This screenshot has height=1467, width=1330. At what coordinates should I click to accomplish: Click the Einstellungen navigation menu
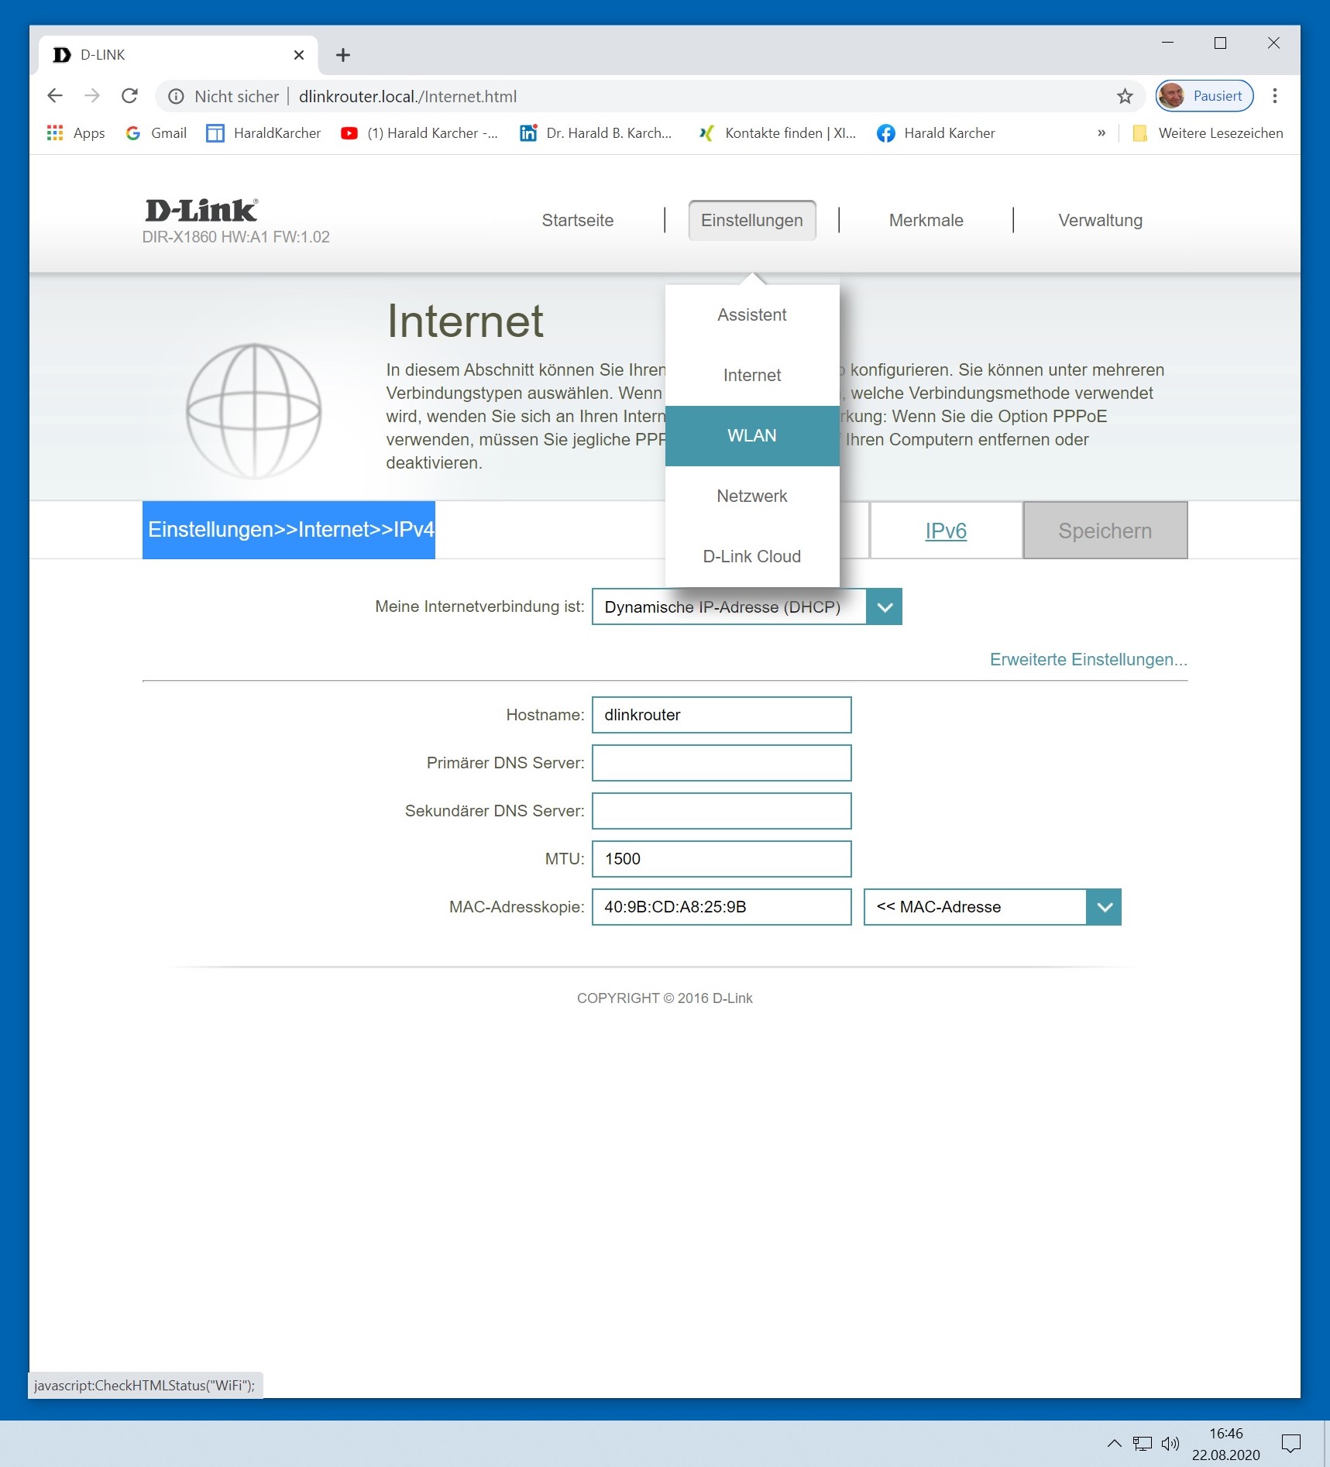coord(752,221)
